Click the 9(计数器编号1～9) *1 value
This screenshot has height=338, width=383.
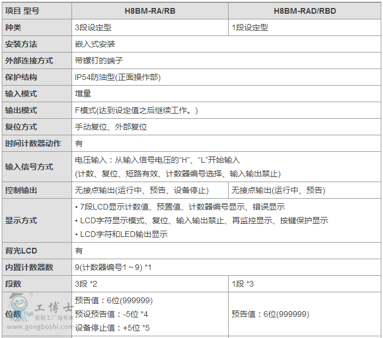[x=113, y=267]
